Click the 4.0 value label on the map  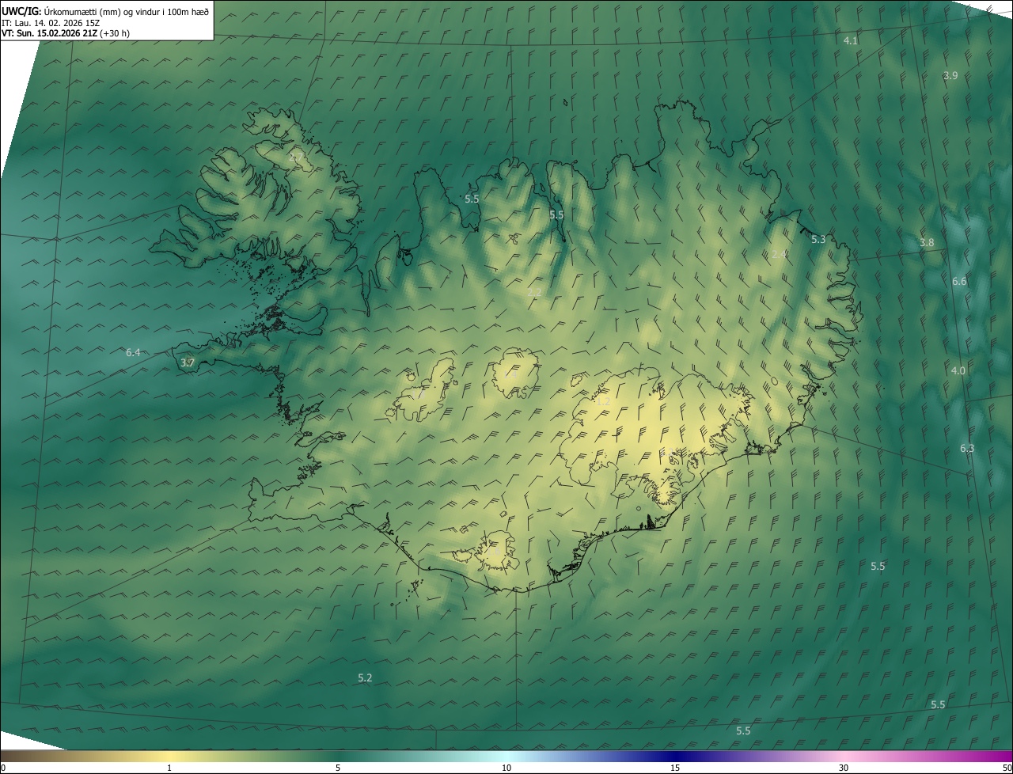point(958,371)
